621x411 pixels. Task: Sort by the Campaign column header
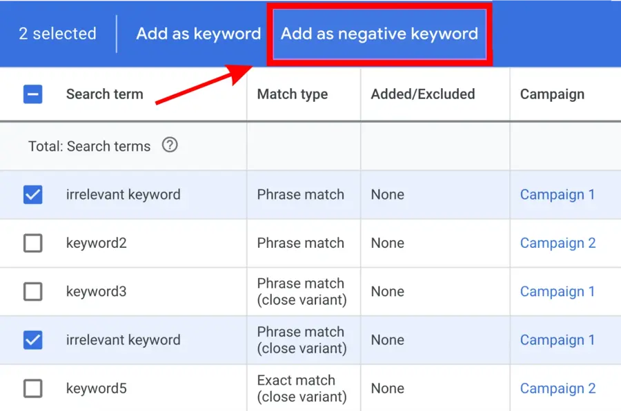point(552,94)
